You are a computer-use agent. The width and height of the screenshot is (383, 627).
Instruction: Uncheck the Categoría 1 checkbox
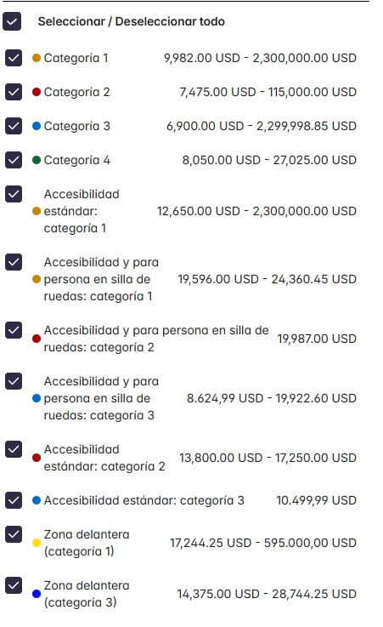tap(14, 58)
